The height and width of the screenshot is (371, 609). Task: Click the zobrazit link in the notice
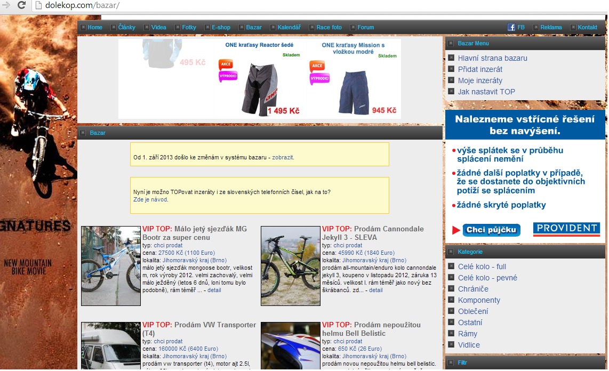point(283,157)
